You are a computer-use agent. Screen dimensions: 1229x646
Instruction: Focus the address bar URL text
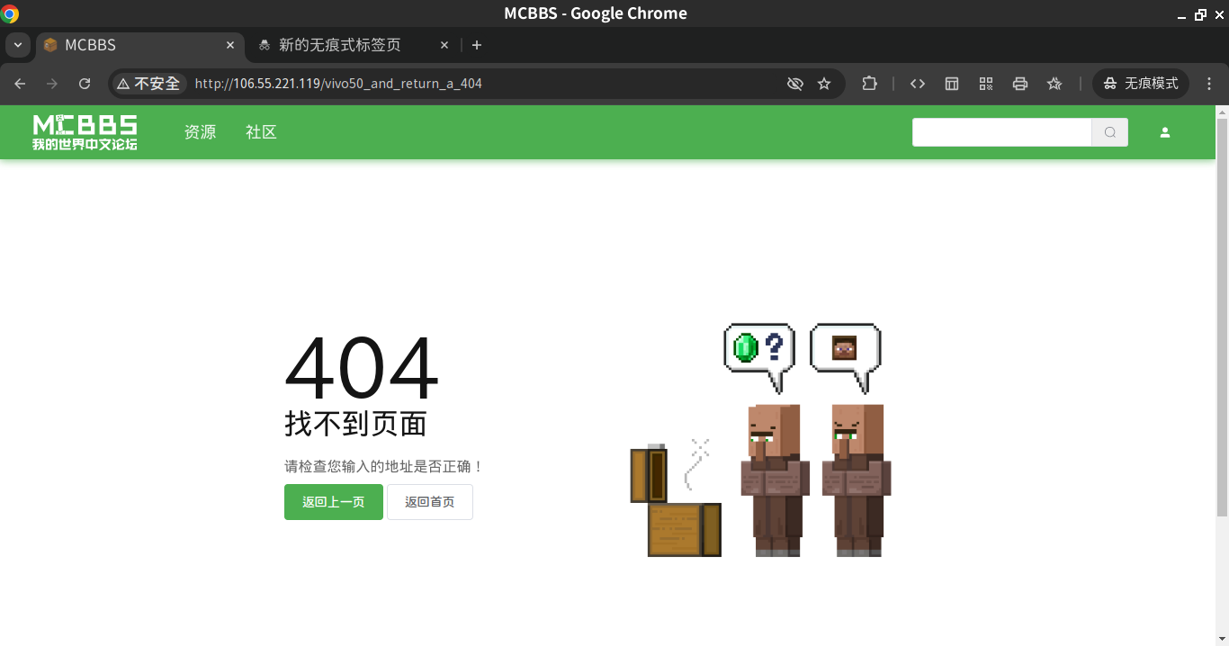tap(338, 84)
